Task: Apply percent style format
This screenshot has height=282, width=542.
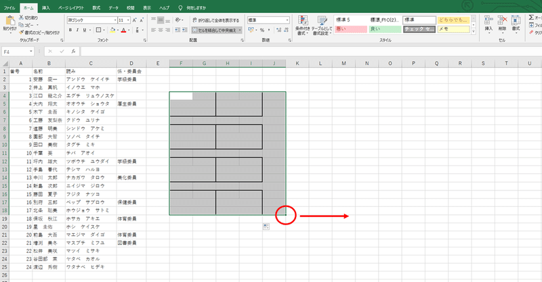Action: [x=262, y=30]
